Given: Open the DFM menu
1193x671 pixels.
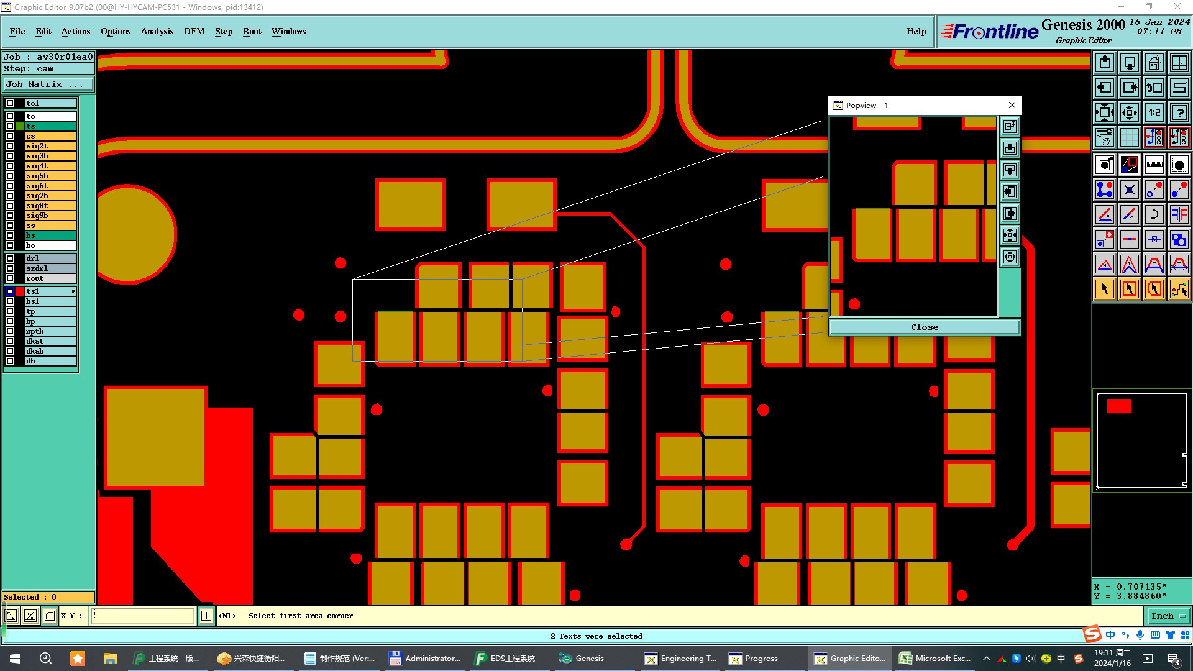Looking at the screenshot, I should (194, 31).
